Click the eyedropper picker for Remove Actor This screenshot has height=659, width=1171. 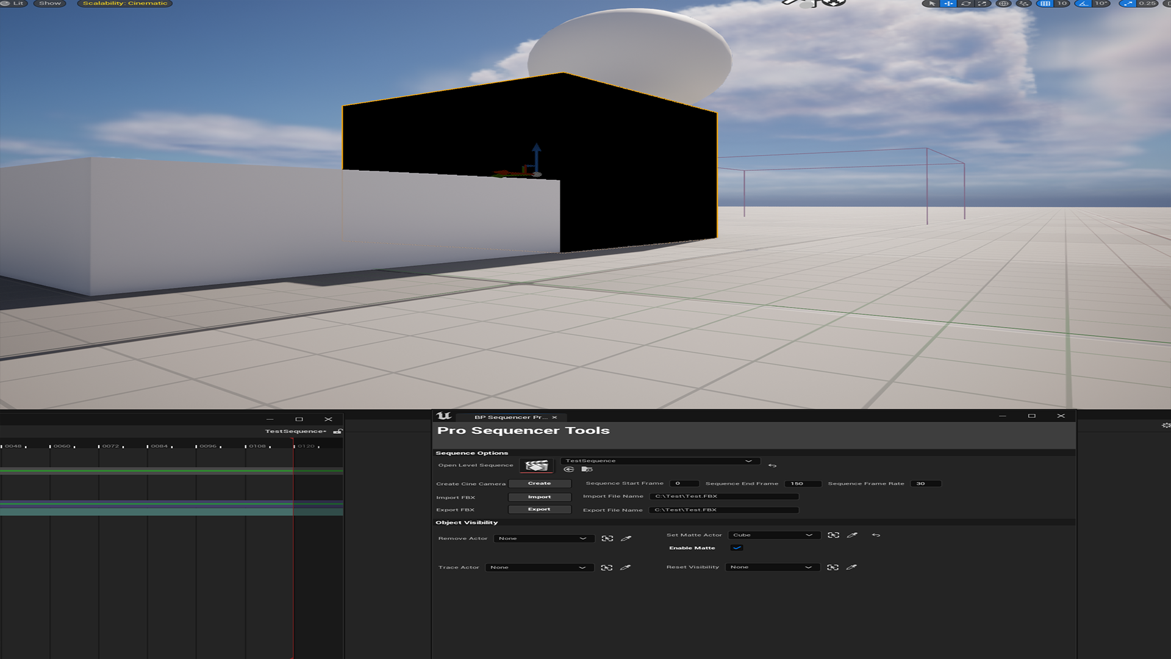[626, 538]
